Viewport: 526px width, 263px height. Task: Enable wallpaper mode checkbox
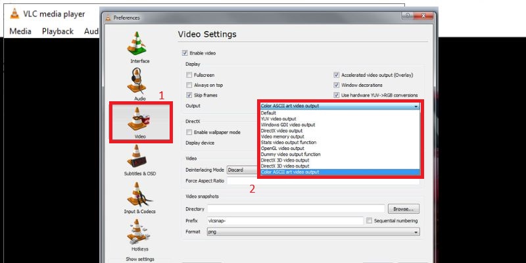coord(189,132)
